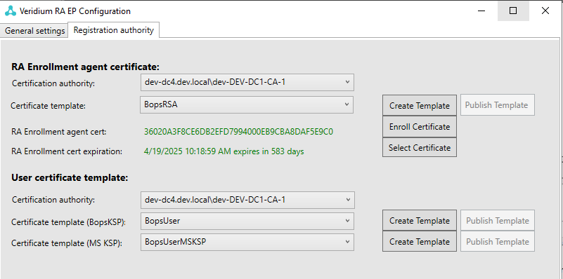The image size is (563, 279).
Task: Click Create Template for BopsKSP row
Action: click(420, 220)
